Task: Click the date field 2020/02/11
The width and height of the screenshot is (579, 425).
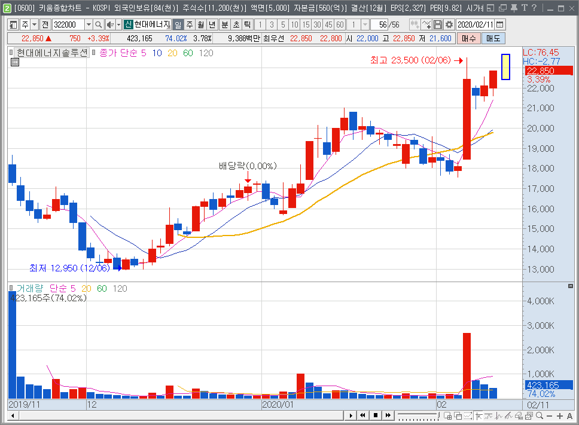Action: (476, 25)
